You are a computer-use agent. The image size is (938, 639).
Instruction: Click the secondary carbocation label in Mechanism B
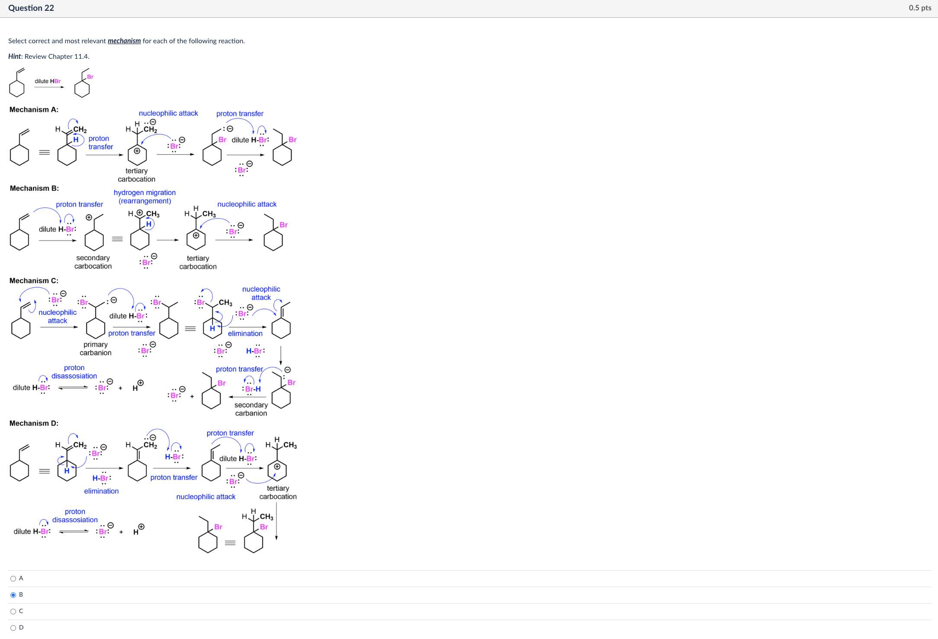(93, 262)
